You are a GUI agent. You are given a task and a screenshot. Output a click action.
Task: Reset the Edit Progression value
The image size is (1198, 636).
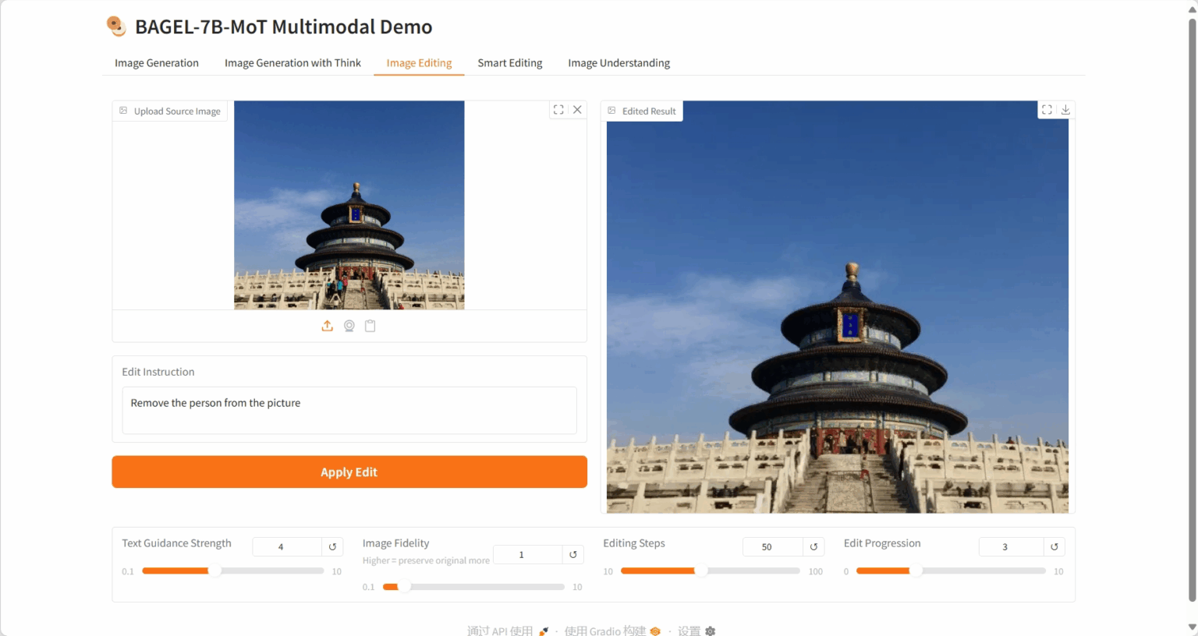tap(1054, 547)
